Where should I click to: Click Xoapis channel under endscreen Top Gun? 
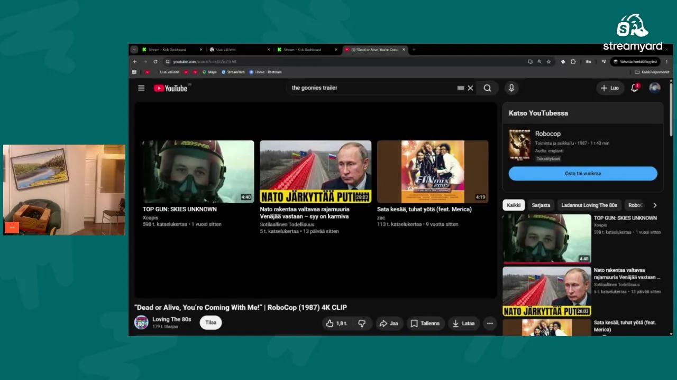pos(151,217)
